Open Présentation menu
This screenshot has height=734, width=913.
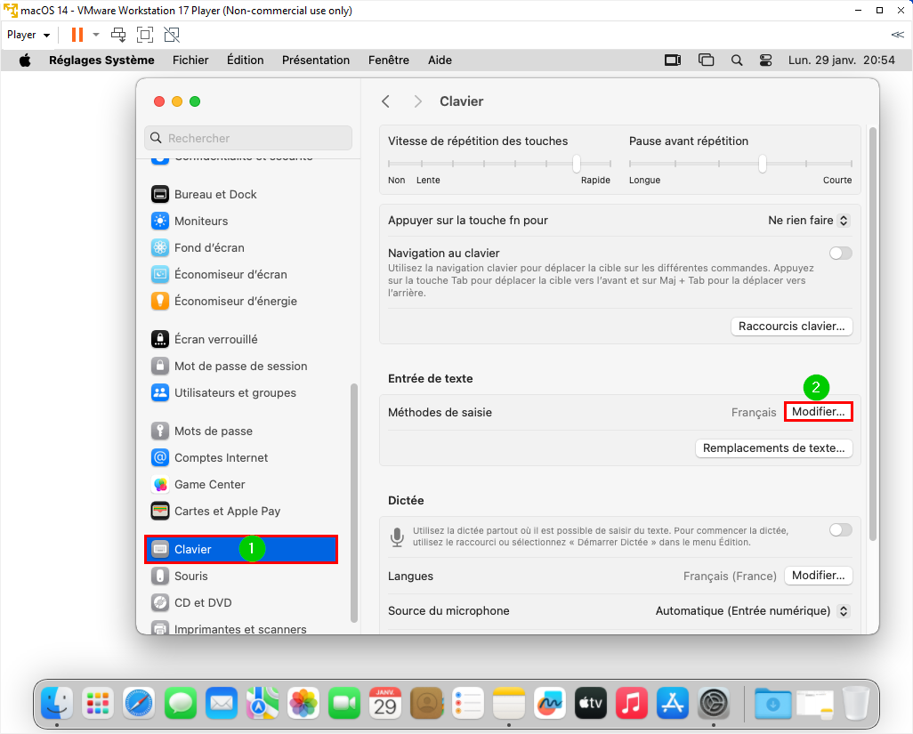click(316, 60)
